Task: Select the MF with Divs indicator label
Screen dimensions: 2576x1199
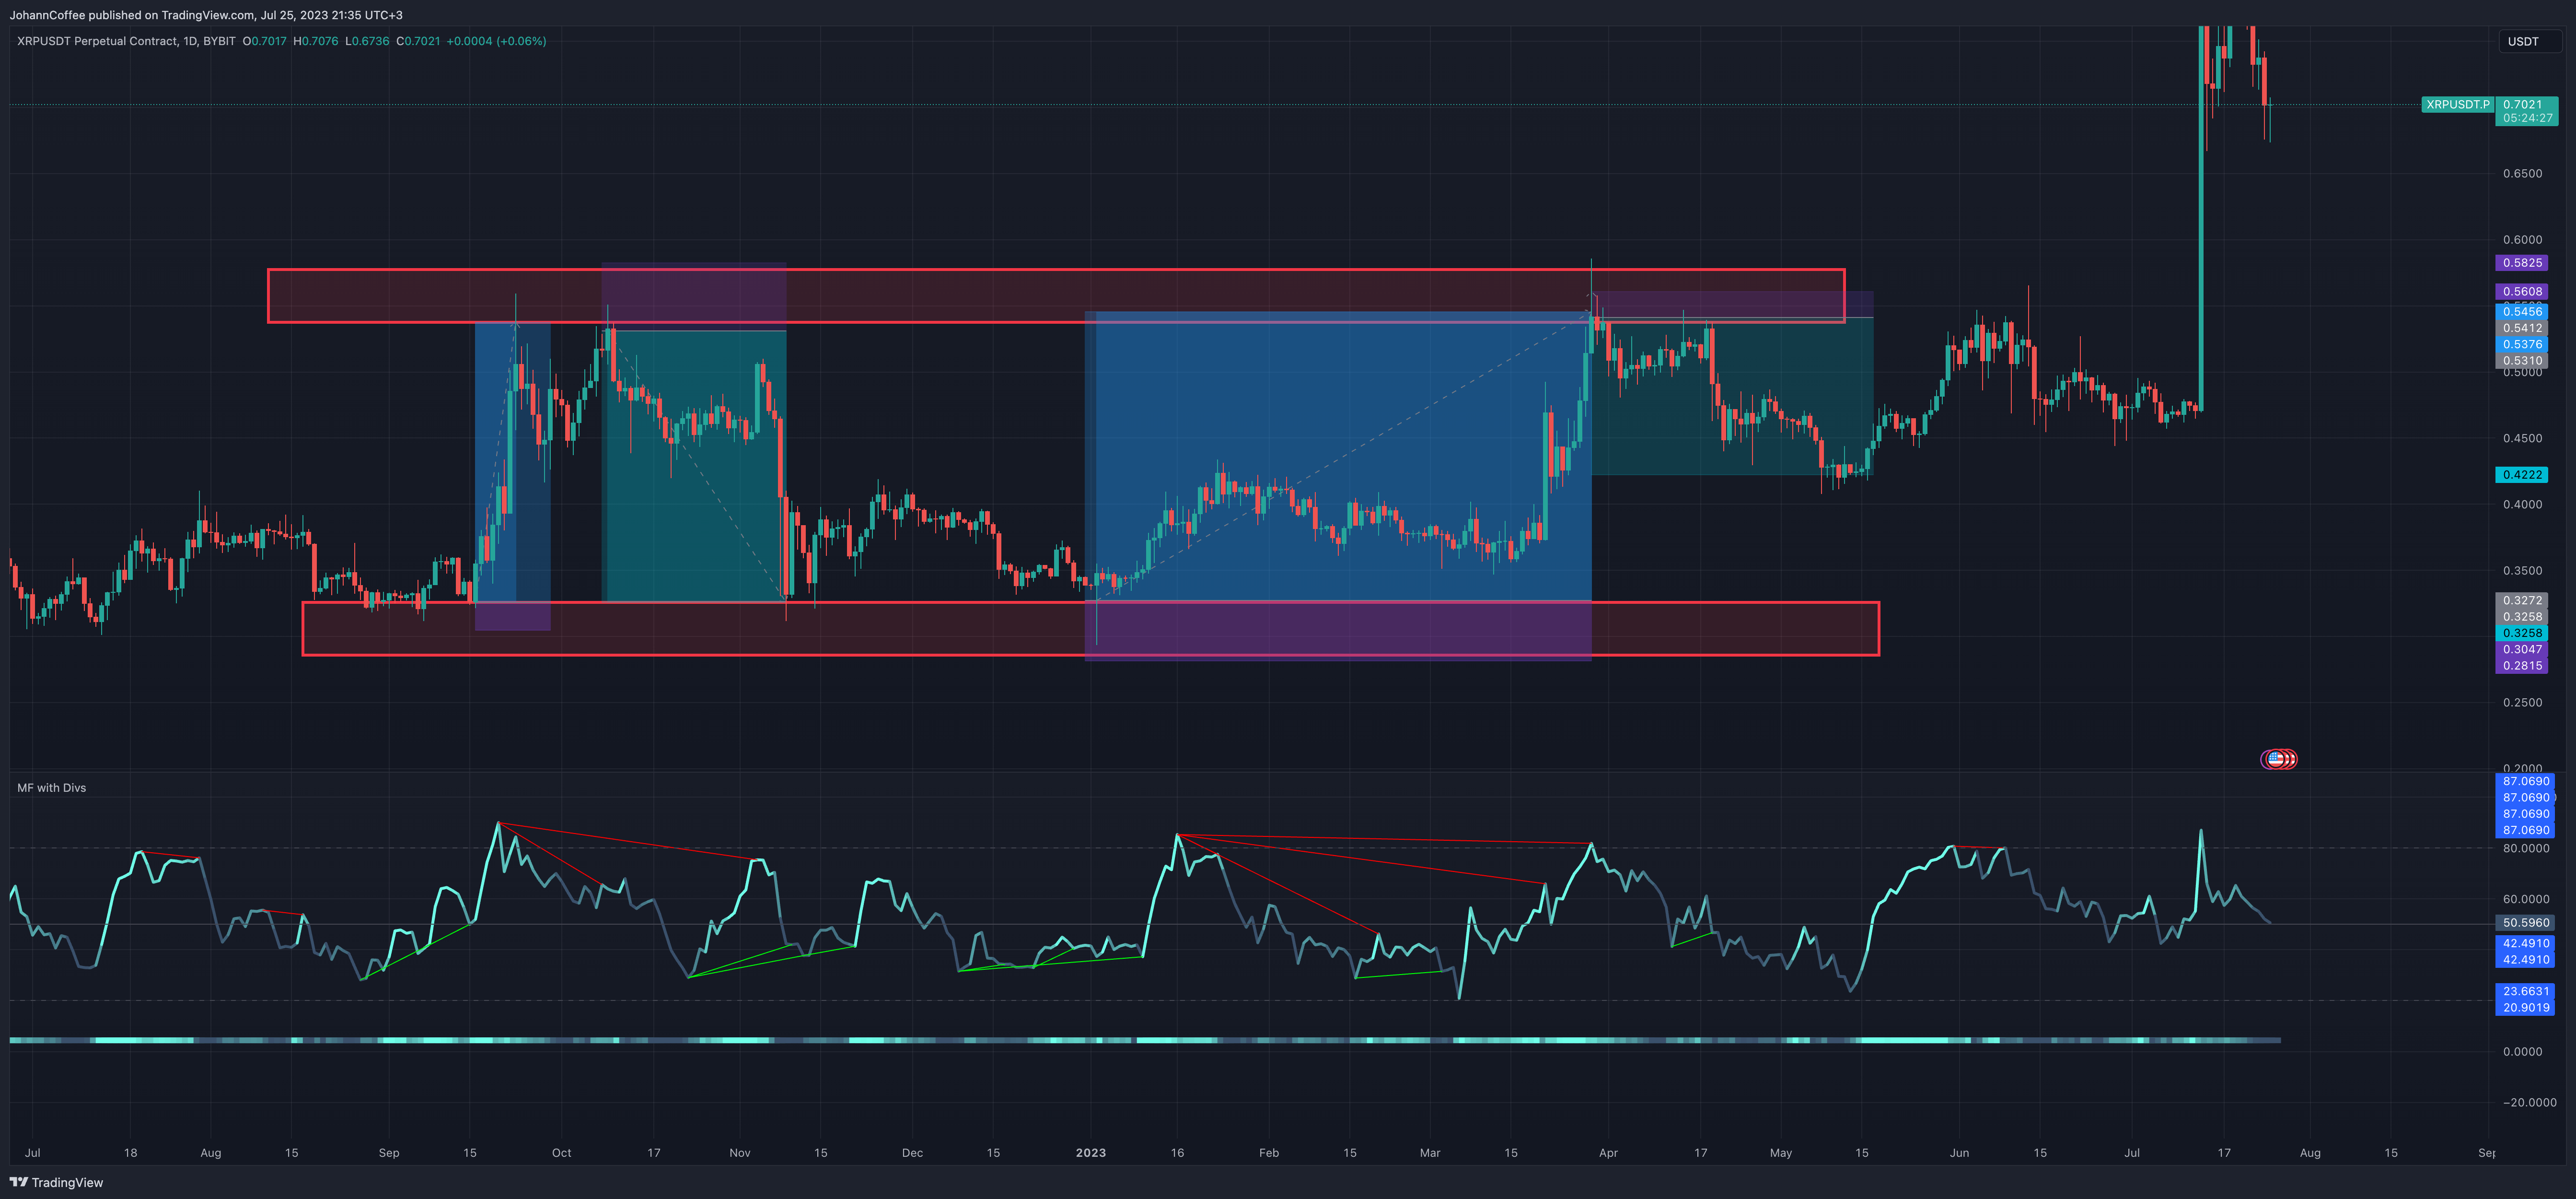Action: pyautogui.click(x=52, y=788)
